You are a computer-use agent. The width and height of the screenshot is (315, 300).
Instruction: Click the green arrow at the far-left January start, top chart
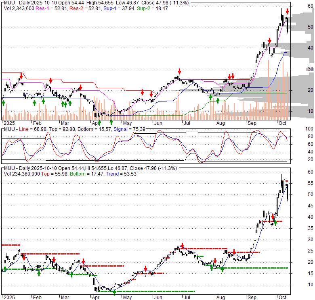pyautogui.click(x=4, y=103)
